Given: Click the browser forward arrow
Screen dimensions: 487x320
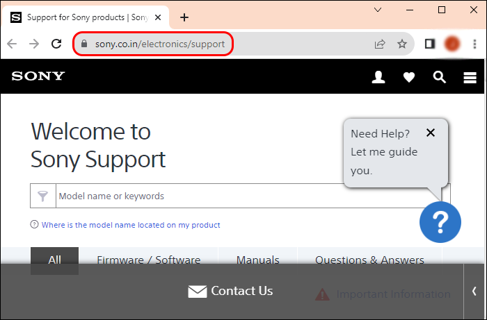Looking at the screenshot, I should click(34, 44).
